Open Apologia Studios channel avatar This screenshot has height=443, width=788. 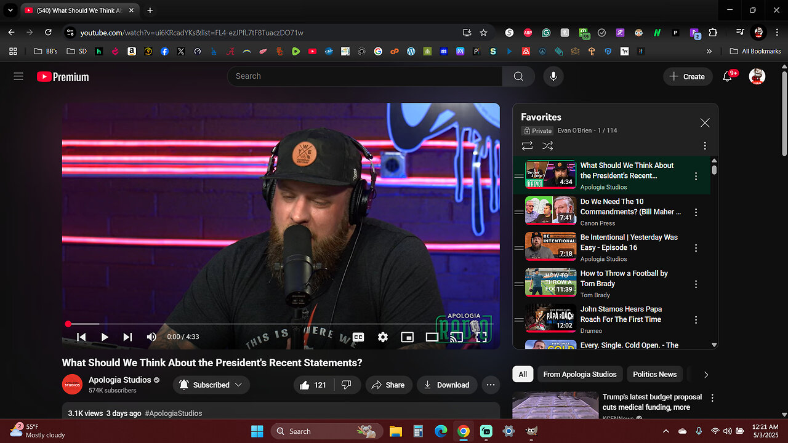pos(72,385)
